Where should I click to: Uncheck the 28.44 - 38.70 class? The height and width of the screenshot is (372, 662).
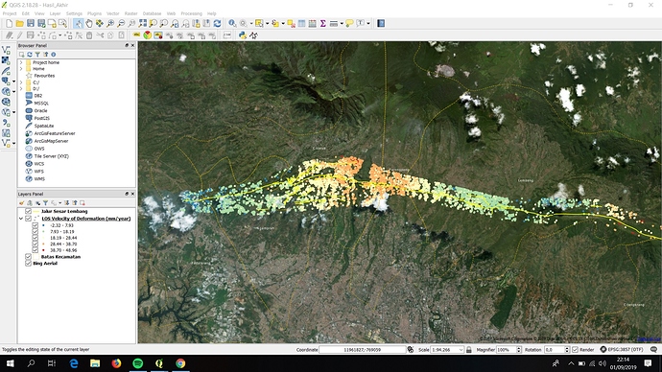point(35,244)
